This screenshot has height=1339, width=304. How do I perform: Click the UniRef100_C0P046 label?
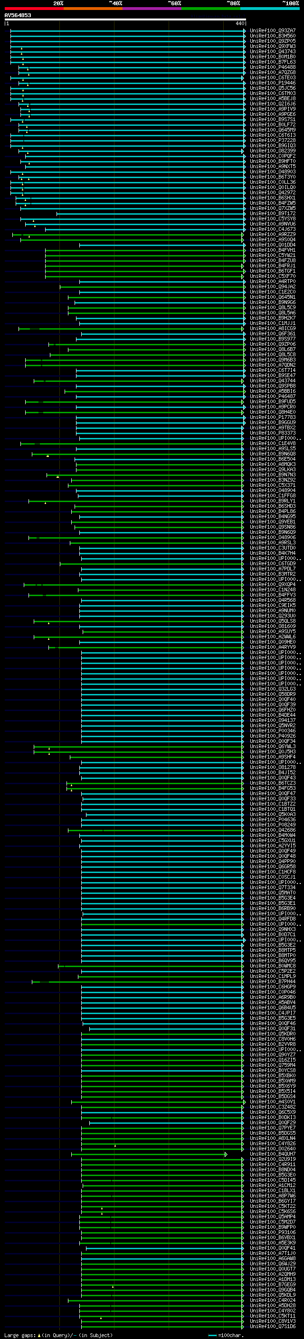coord(273,992)
